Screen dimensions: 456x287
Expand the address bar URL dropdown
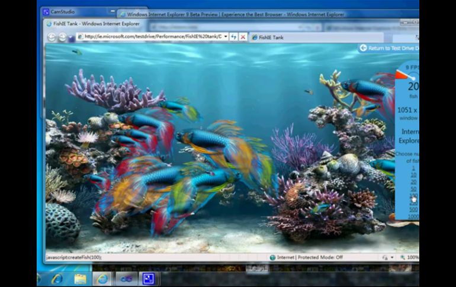point(226,37)
